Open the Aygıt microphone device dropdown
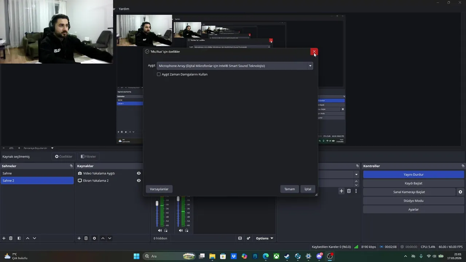The width and height of the screenshot is (466, 262). [235, 66]
